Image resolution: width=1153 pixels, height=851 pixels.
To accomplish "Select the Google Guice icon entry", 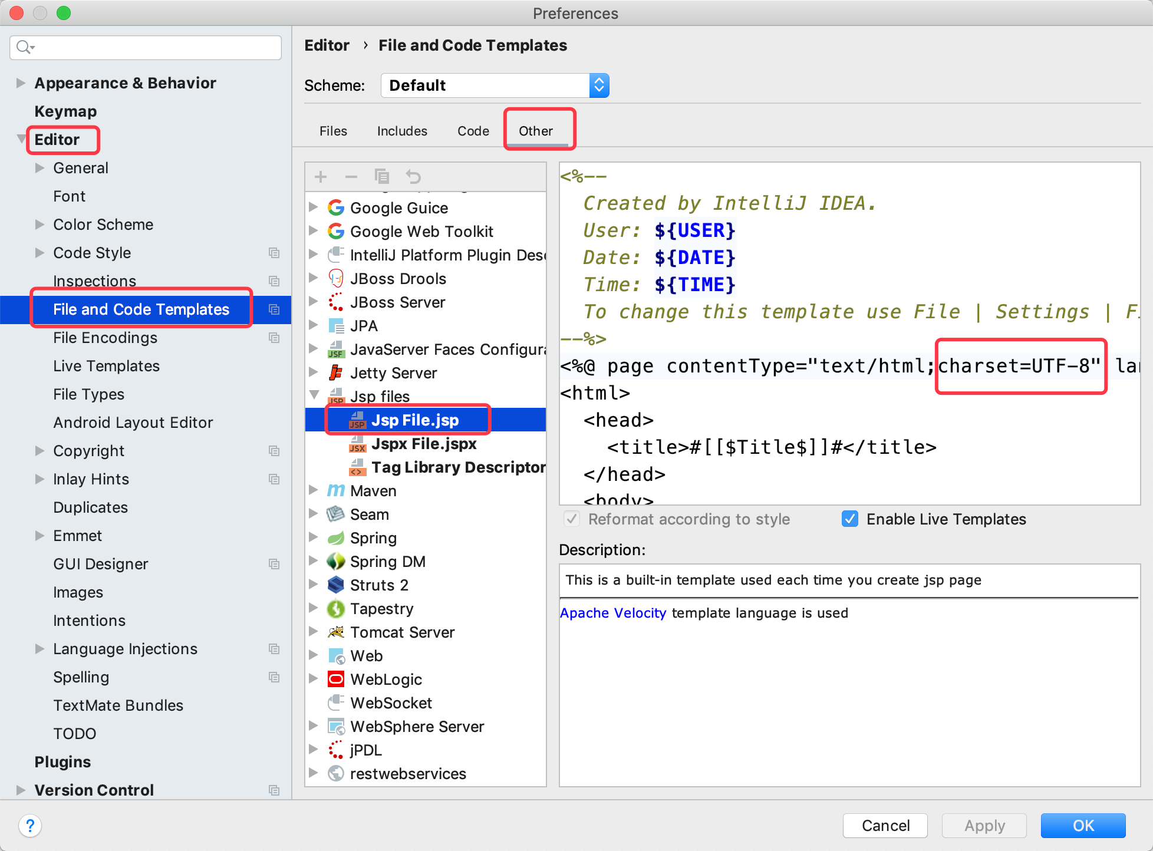I will 336,207.
